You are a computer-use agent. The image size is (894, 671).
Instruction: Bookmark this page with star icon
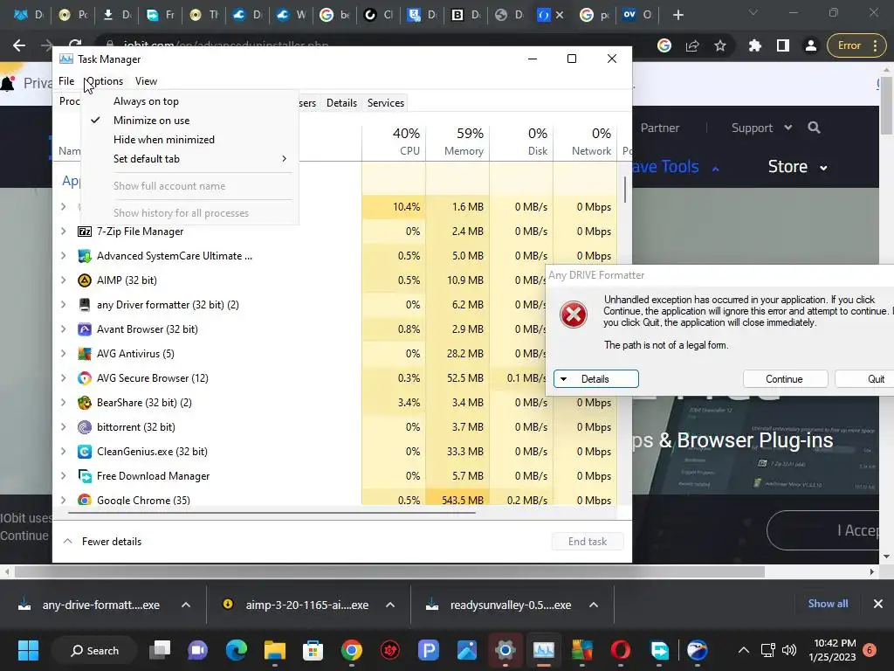tap(720, 45)
